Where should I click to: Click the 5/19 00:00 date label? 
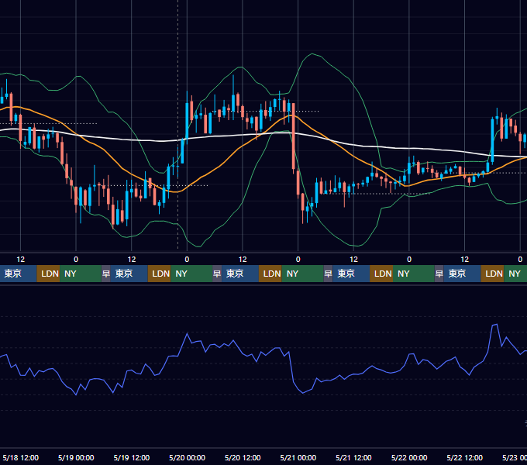pyautogui.click(x=76, y=457)
